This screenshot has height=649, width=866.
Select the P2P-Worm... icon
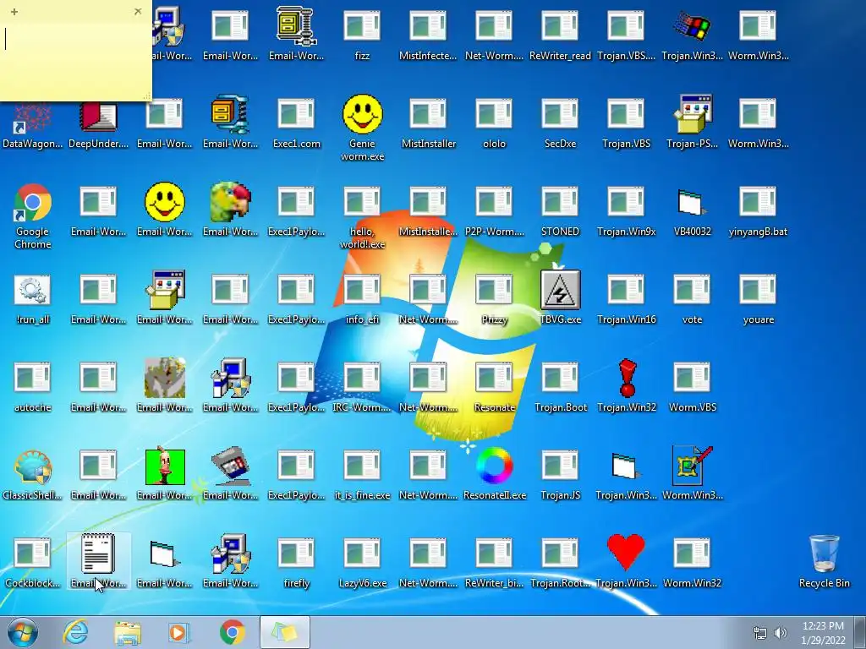pyautogui.click(x=494, y=201)
